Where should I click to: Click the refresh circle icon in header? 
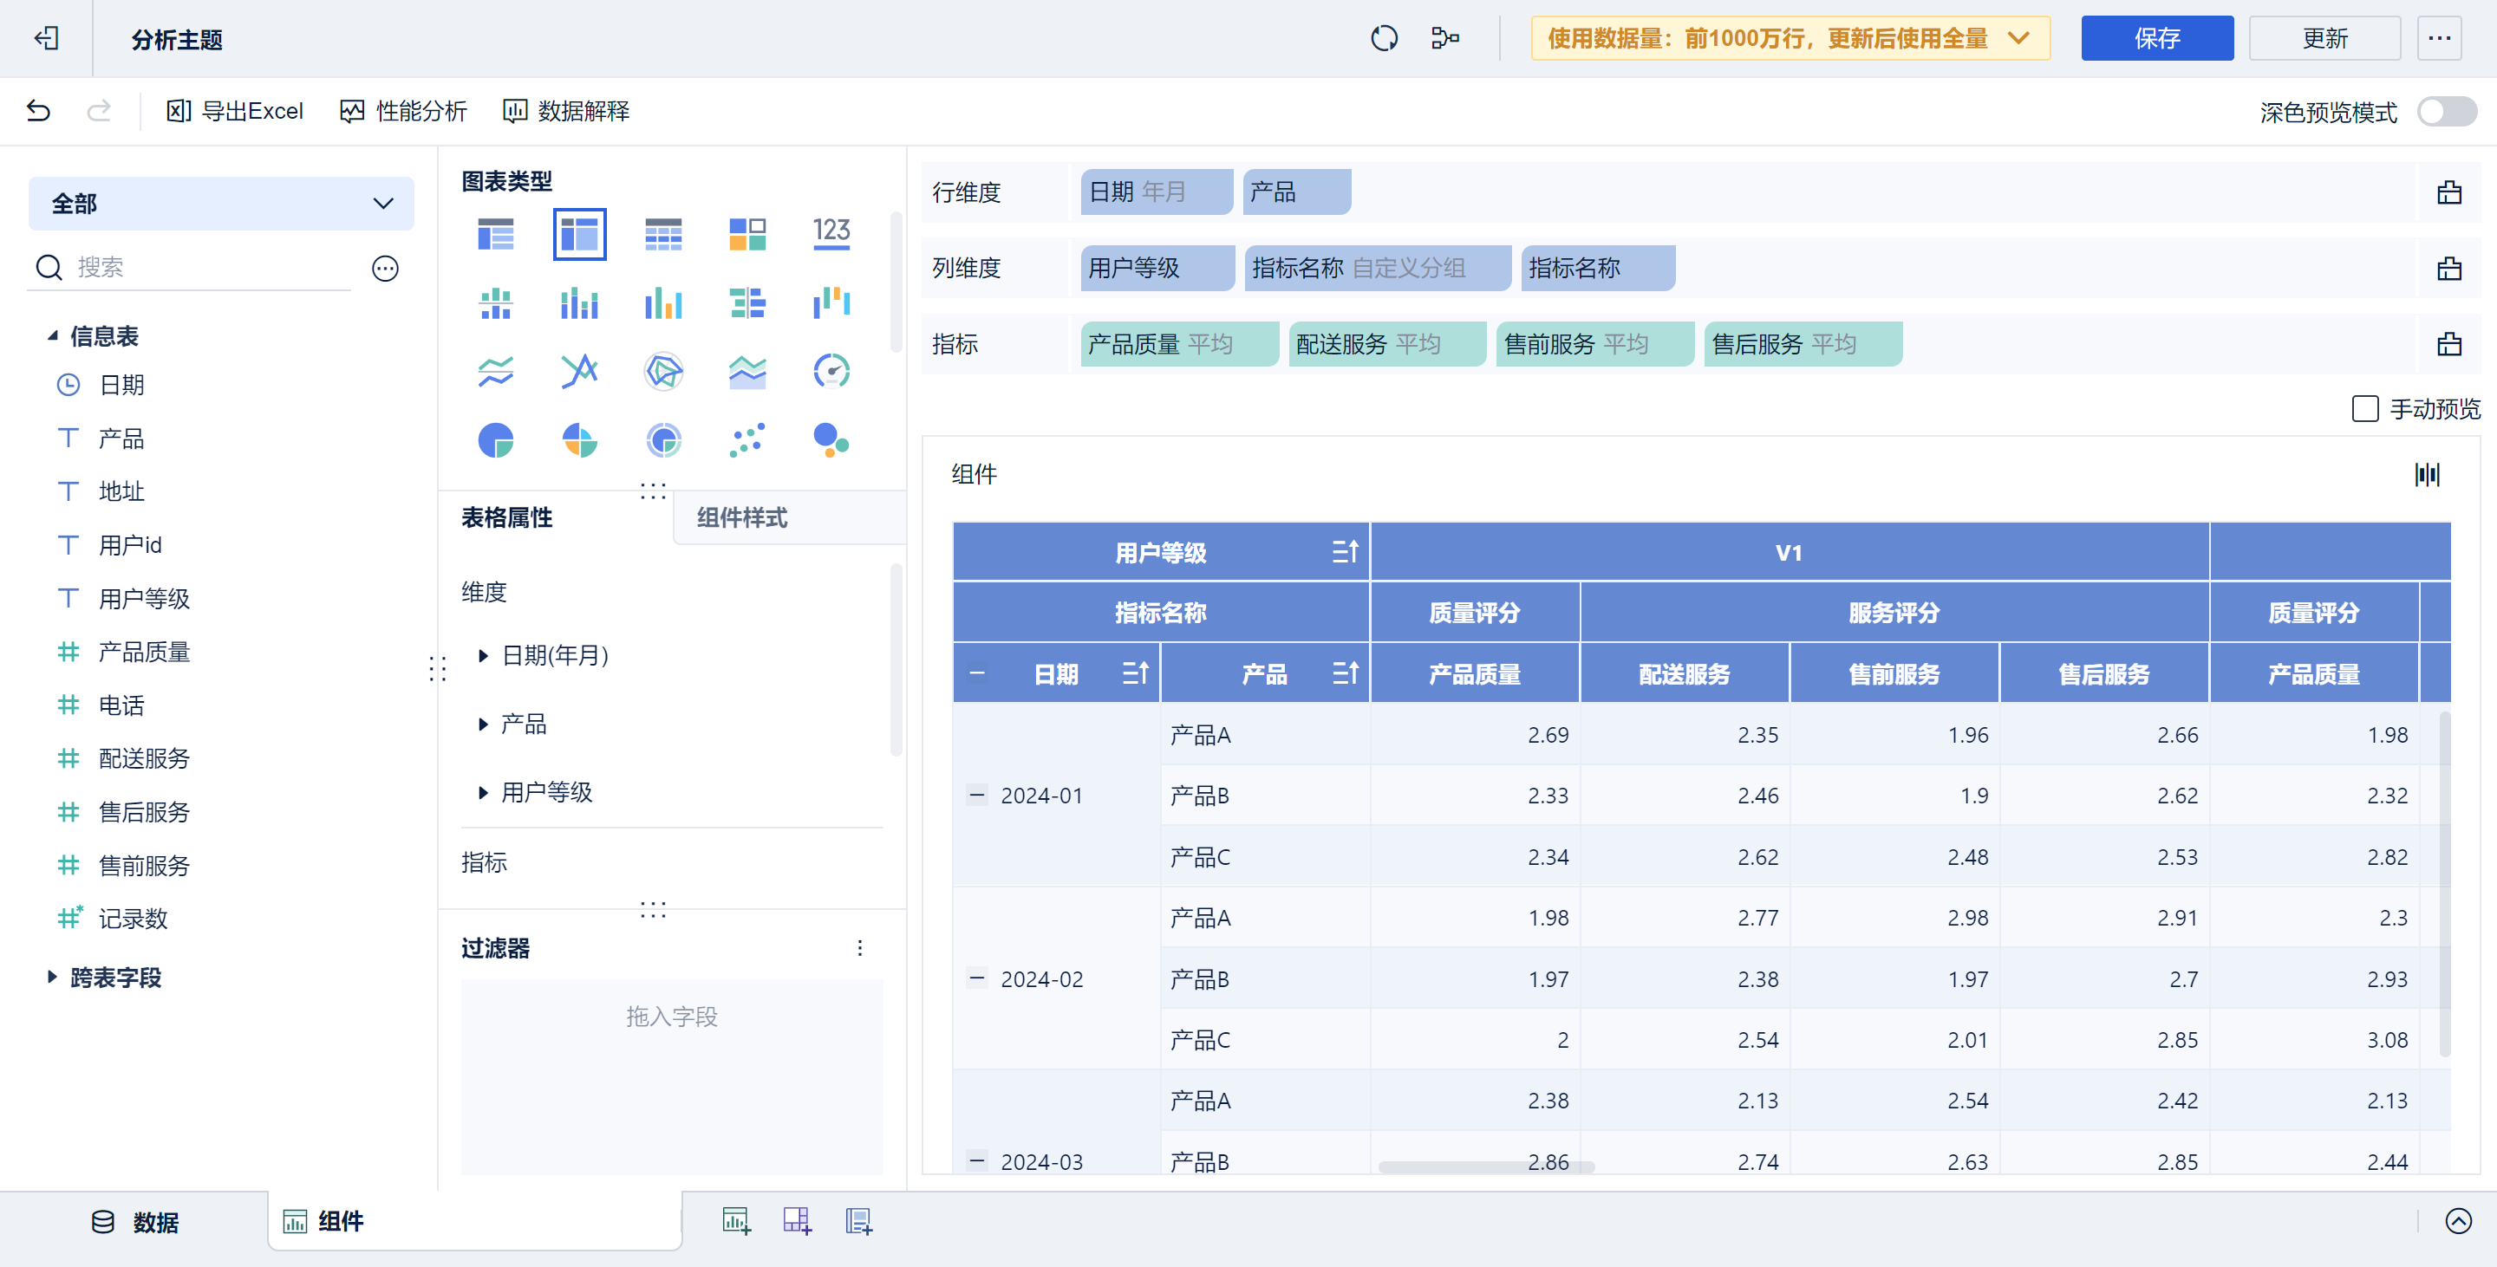click(1383, 39)
